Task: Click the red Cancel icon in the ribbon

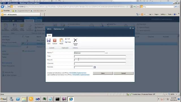Action: pos(55,40)
